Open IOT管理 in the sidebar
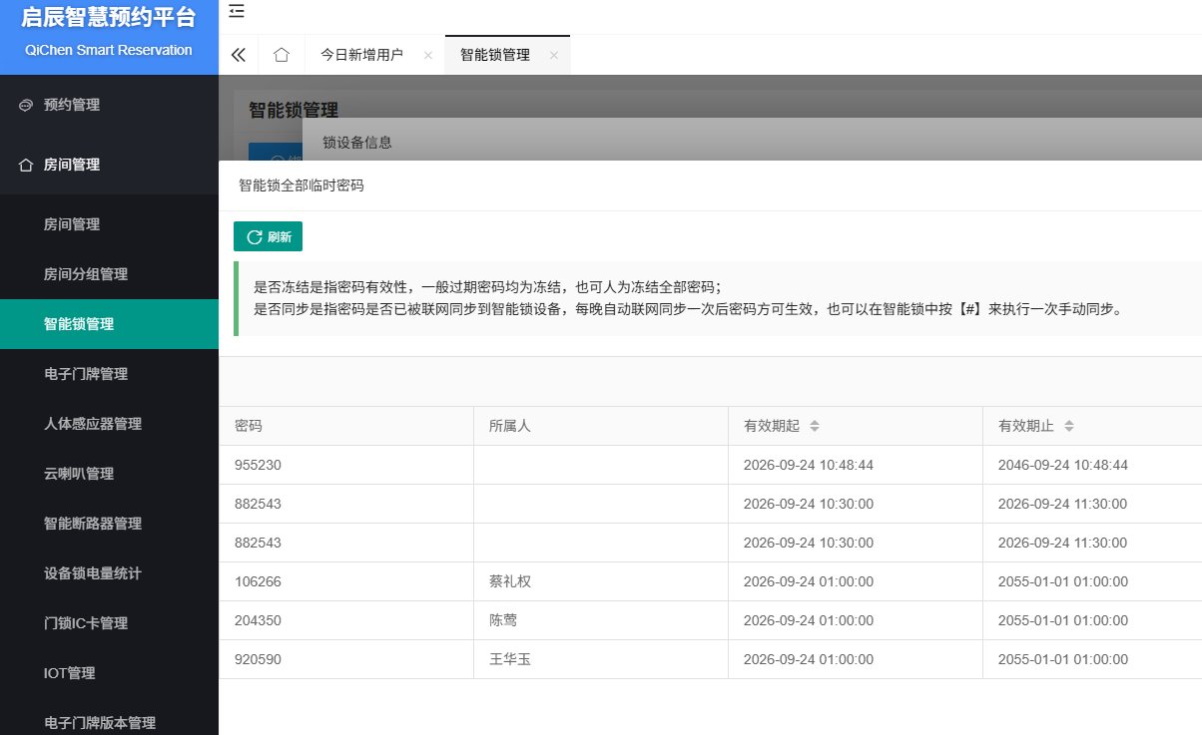This screenshot has height=735, width=1202. (109, 673)
